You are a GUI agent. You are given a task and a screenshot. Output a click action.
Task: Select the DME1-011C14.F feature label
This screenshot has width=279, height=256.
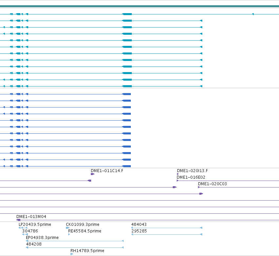click(x=107, y=171)
